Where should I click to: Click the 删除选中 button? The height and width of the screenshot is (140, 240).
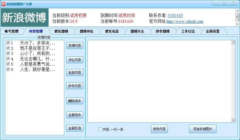pos(75,101)
